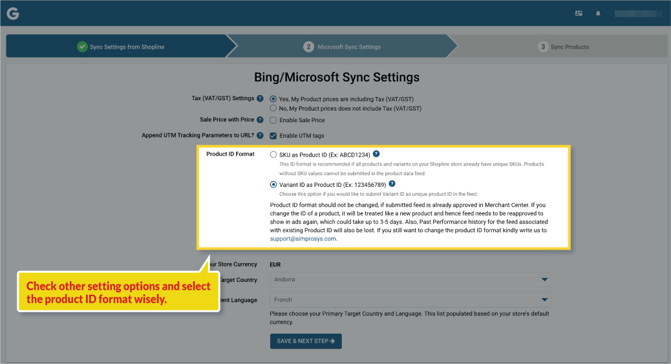
Task: Open notifications with the bell icon
Action: [x=598, y=14]
